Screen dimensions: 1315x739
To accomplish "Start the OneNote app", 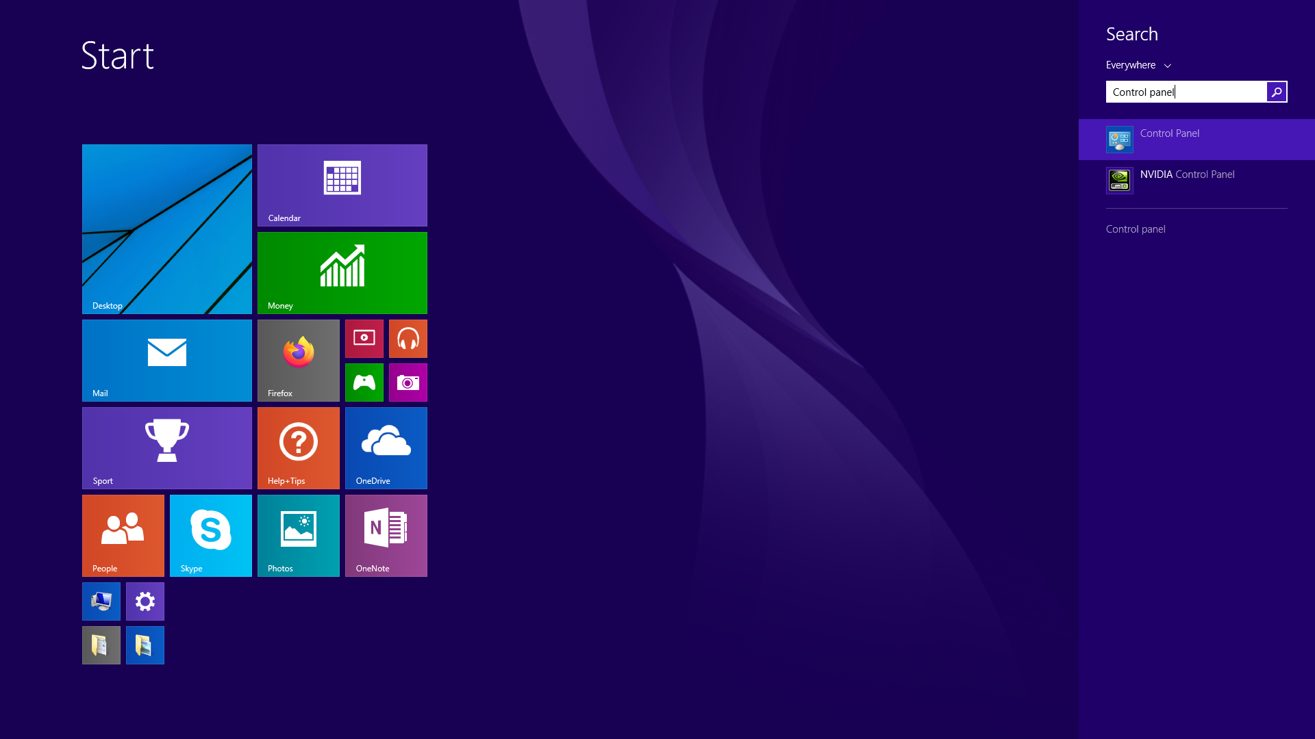I will pos(386,535).
